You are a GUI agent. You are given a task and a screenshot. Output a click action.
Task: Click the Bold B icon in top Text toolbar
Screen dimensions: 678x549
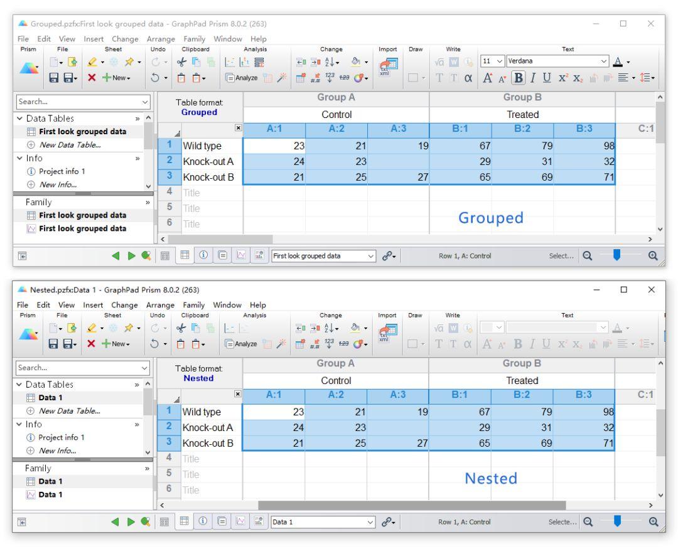tap(518, 78)
